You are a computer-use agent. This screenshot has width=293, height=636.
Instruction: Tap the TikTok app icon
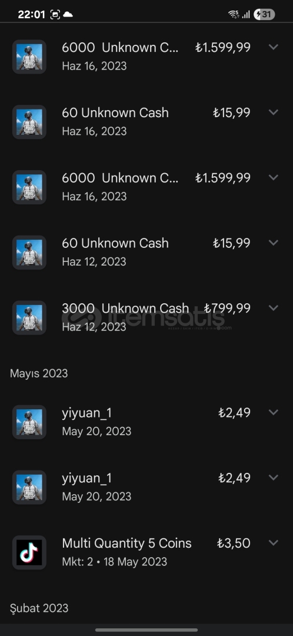29,552
